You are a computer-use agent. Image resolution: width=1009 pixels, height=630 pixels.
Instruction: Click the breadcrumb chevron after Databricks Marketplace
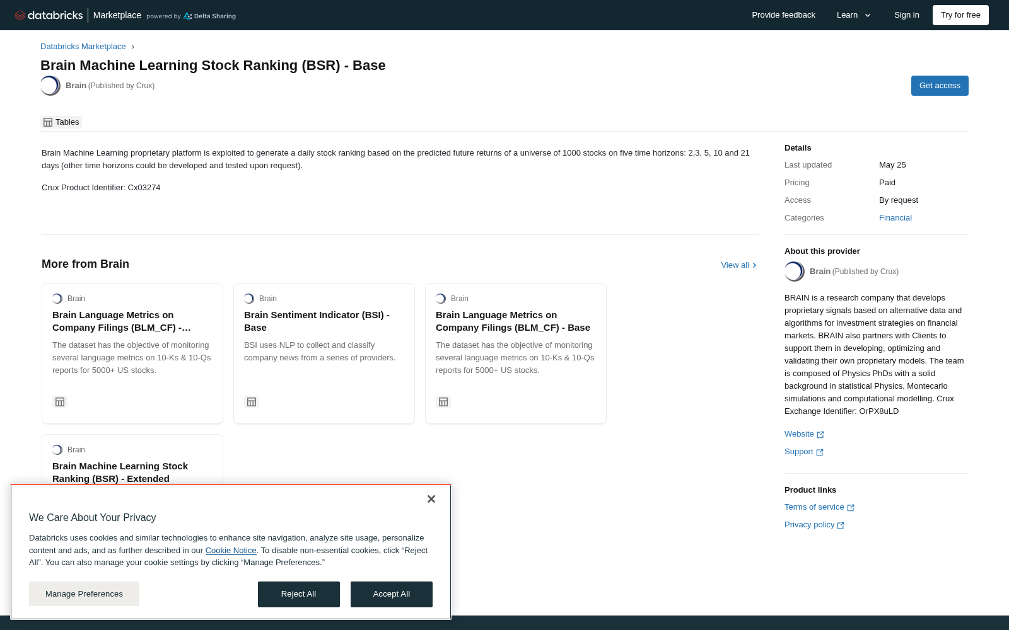pos(133,47)
